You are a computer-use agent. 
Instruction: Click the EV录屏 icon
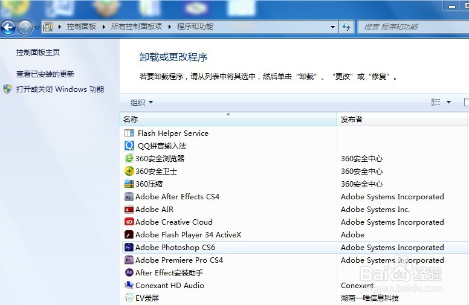coord(129,298)
